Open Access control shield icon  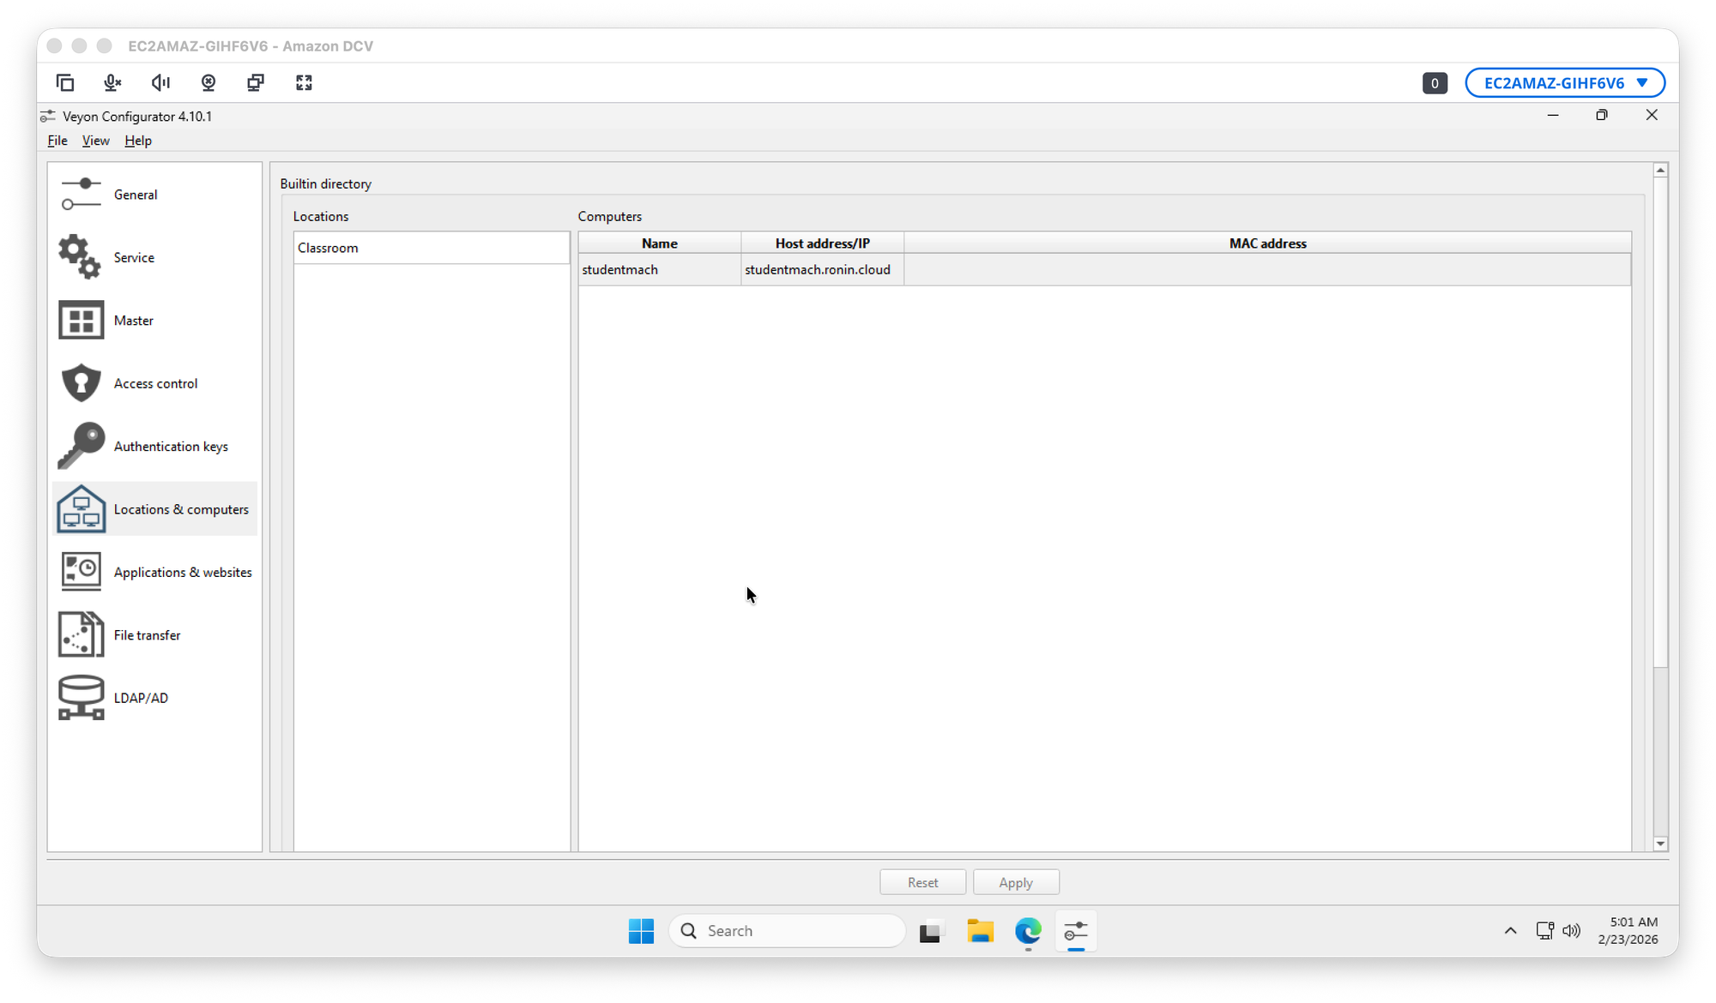point(81,383)
